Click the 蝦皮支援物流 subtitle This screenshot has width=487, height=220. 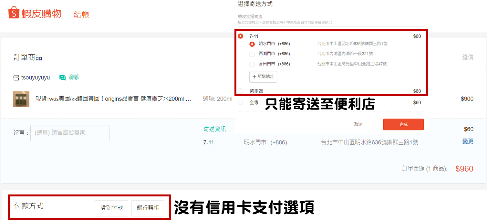tap(250, 16)
